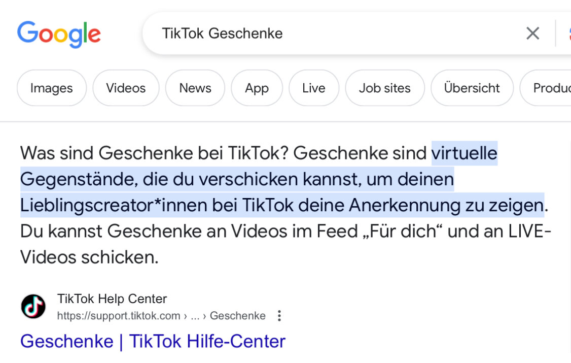This screenshot has height=363, width=571.
Task: Clear the search query with X
Action: coord(532,34)
